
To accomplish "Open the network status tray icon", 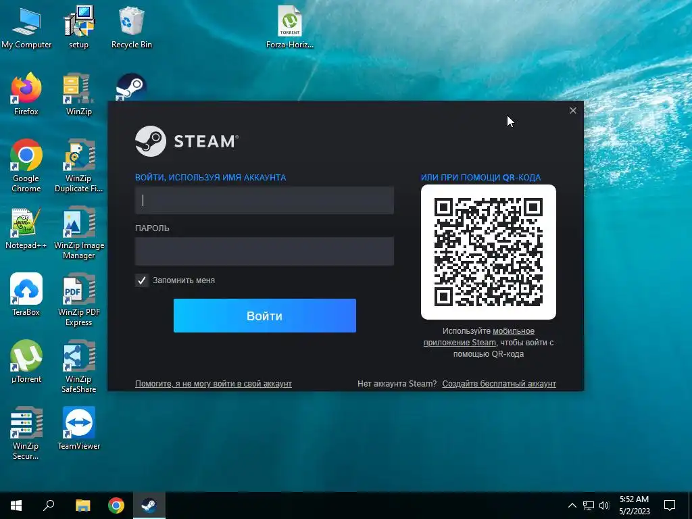I will click(x=589, y=505).
